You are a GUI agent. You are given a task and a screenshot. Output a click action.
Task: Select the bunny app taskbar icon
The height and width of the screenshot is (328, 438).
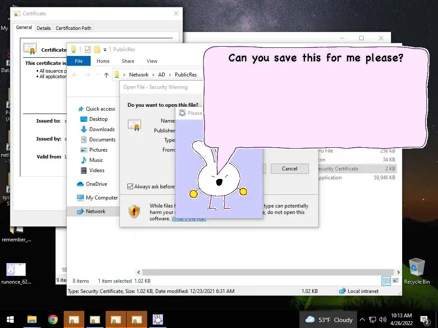tap(158, 319)
